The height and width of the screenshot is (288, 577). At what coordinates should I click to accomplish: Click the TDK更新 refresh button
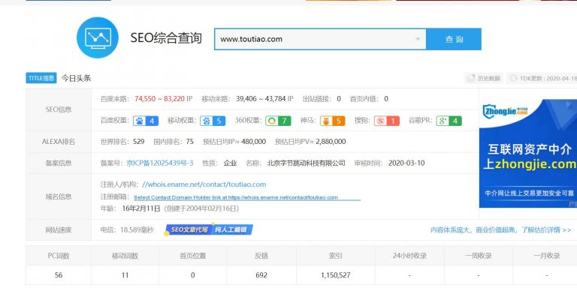[542, 78]
